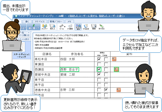Open the ツール dropdown menu
The width and height of the screenshot is (162, 112).
click(x=62, y=27)
